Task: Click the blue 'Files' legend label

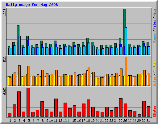Action: tap(154, 25)
